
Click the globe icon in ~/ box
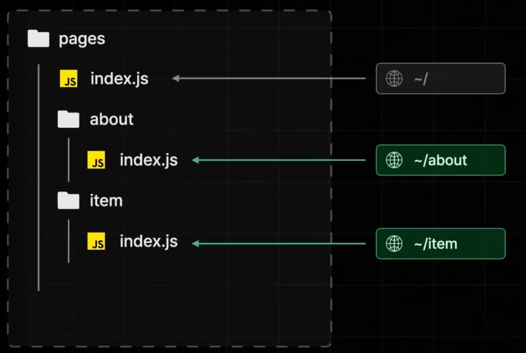click(x=394, y=79)
